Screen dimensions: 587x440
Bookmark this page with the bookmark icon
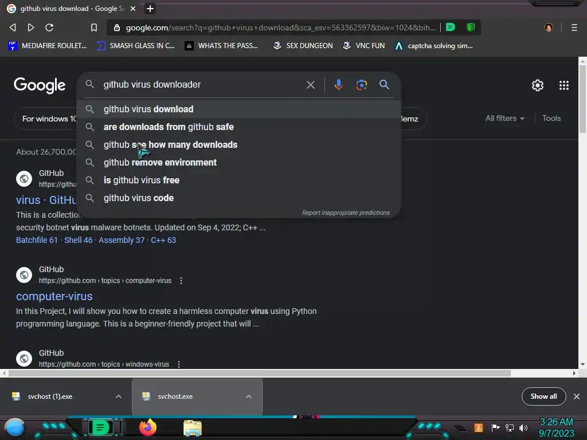(x=94, y=27)
